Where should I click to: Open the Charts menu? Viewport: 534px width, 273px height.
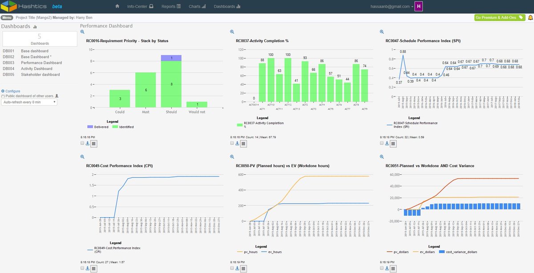(x=197, y=7)
